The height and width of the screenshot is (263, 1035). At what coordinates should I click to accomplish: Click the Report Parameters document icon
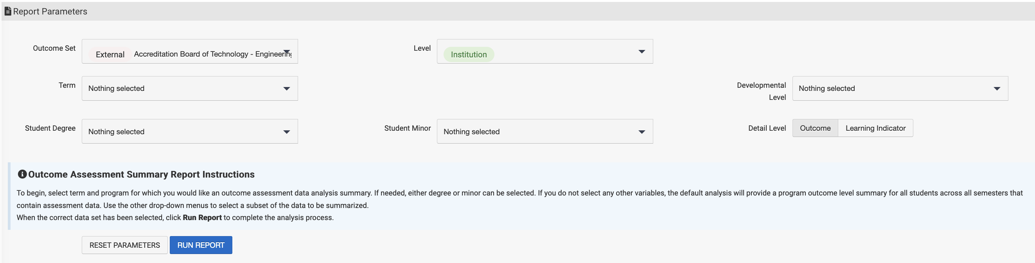point(8,11)
